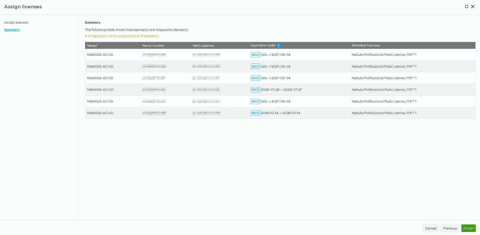
Task: Click the bold Summary heading above the table
Action: [93, 23]
